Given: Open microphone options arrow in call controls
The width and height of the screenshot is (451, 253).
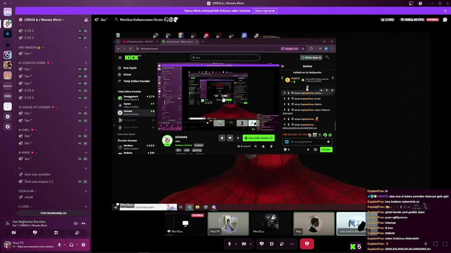Looking at the screenshot, I should [236, 244].
